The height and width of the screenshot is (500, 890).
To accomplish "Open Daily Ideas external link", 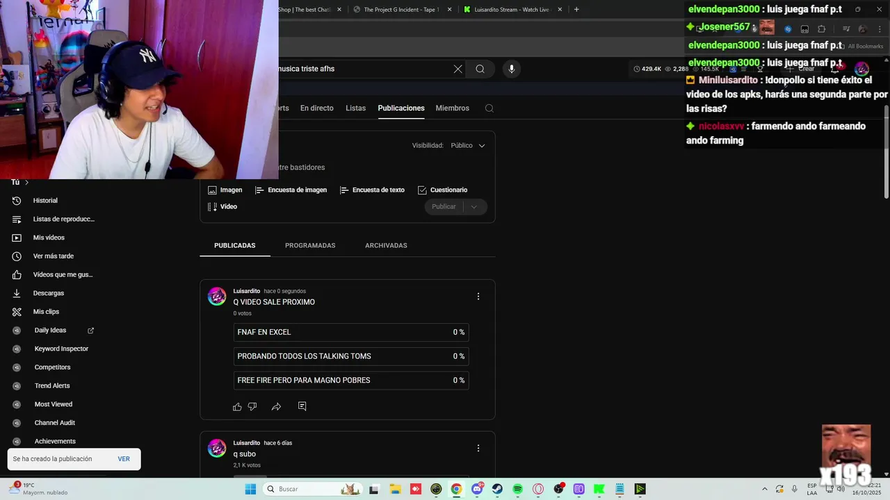I will point(90,331).
